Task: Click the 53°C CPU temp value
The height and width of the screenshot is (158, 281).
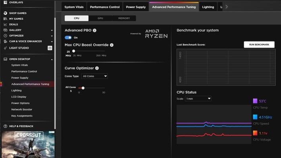Action: (x=262, y=101)
